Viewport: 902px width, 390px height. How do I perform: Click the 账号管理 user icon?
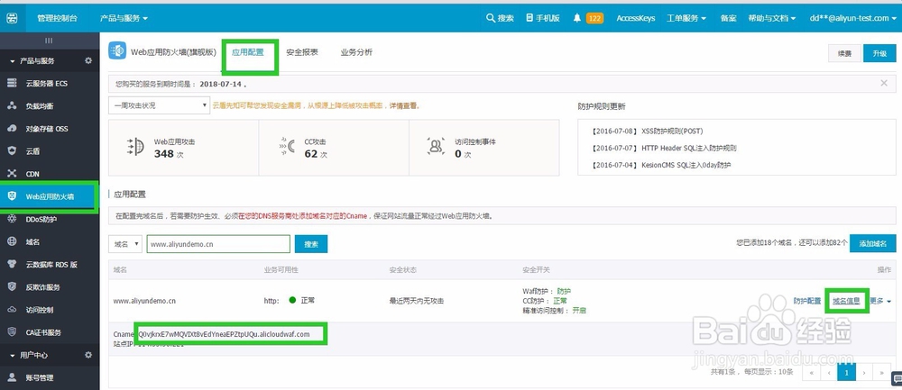pos(12,377)
